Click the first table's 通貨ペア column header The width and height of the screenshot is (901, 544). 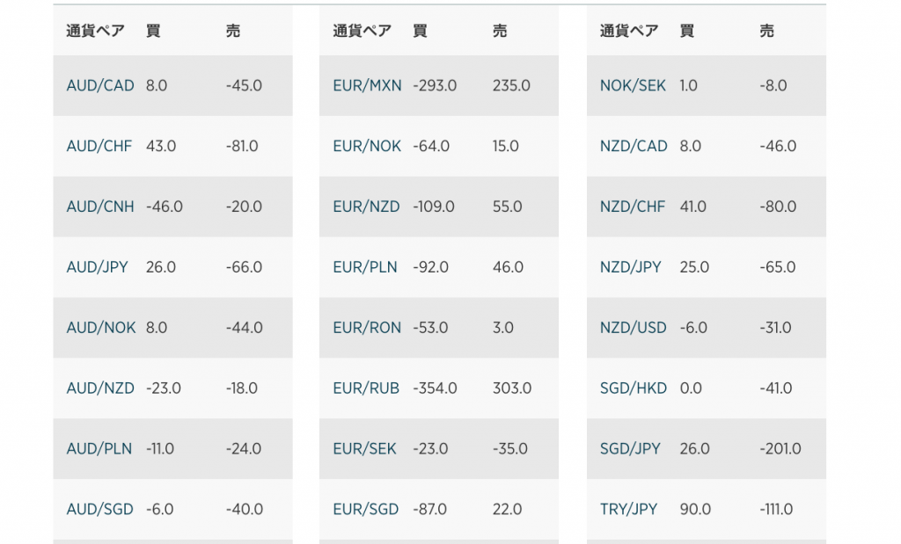click(x=95, y=31)
